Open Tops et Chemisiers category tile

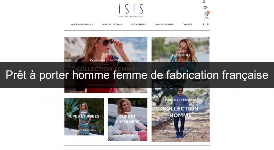pos(128,119)
